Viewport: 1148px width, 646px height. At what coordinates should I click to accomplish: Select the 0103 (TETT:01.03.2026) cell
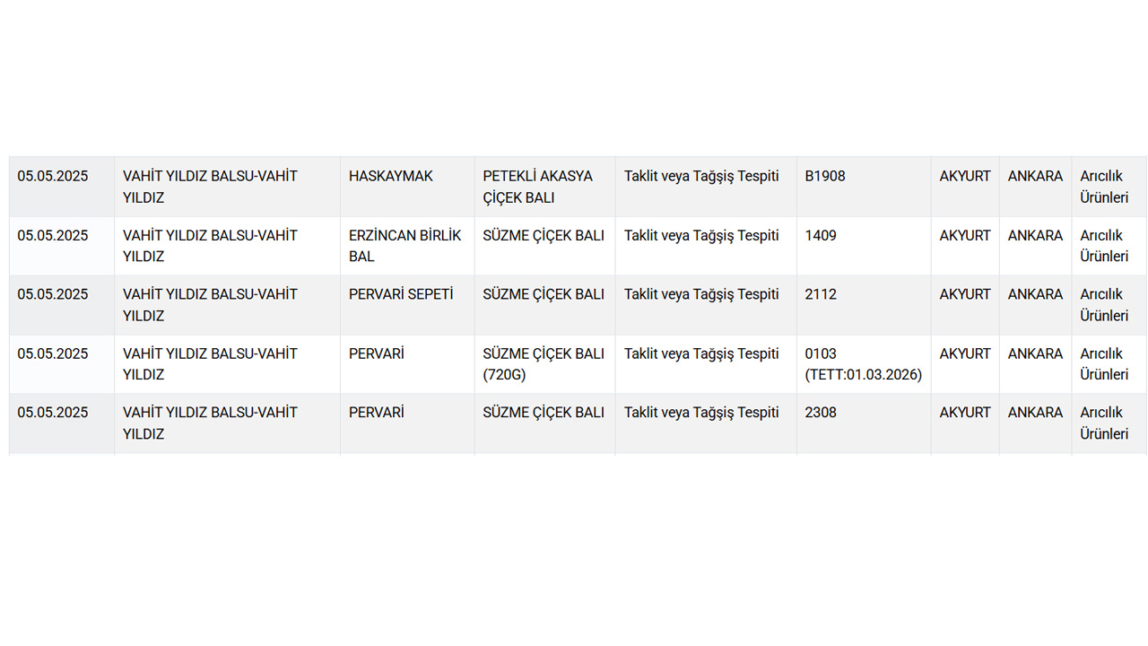pyautogui.click(x=864, y=364)
